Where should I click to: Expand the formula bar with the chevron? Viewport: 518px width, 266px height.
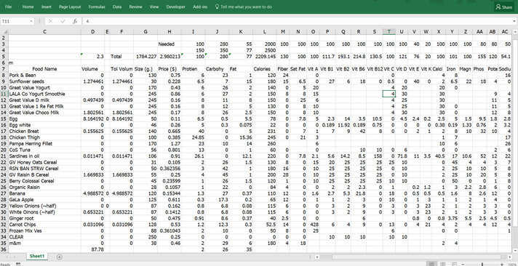pyautogui.click(x=514, y=21)
